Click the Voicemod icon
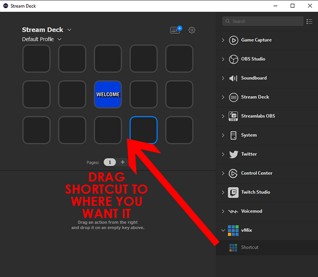This screenshot has height=277, width=318. [x=233, y=211]
